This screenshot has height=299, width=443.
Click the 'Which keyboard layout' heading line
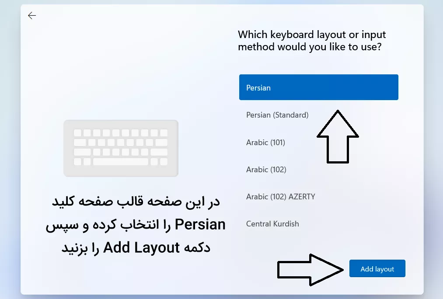[x=312, y=35]
